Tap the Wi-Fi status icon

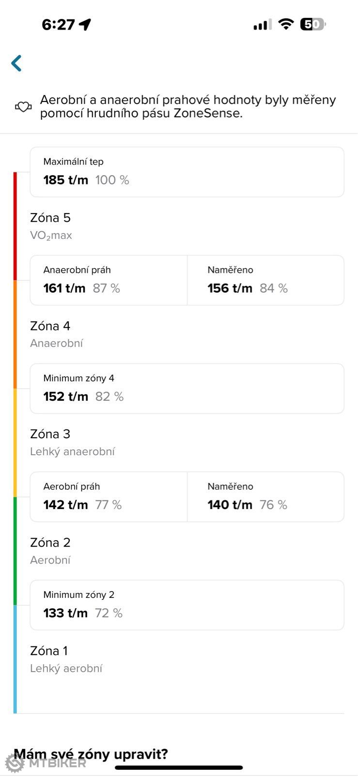pyautogui.click(x=286, y=24)
